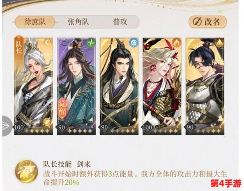Select the blonde character with red ribbons
Image resolution: width=244 pixels, height=191 pixels.
pos(162,86)
